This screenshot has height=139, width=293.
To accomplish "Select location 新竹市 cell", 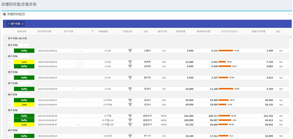I will pos(147,136).
